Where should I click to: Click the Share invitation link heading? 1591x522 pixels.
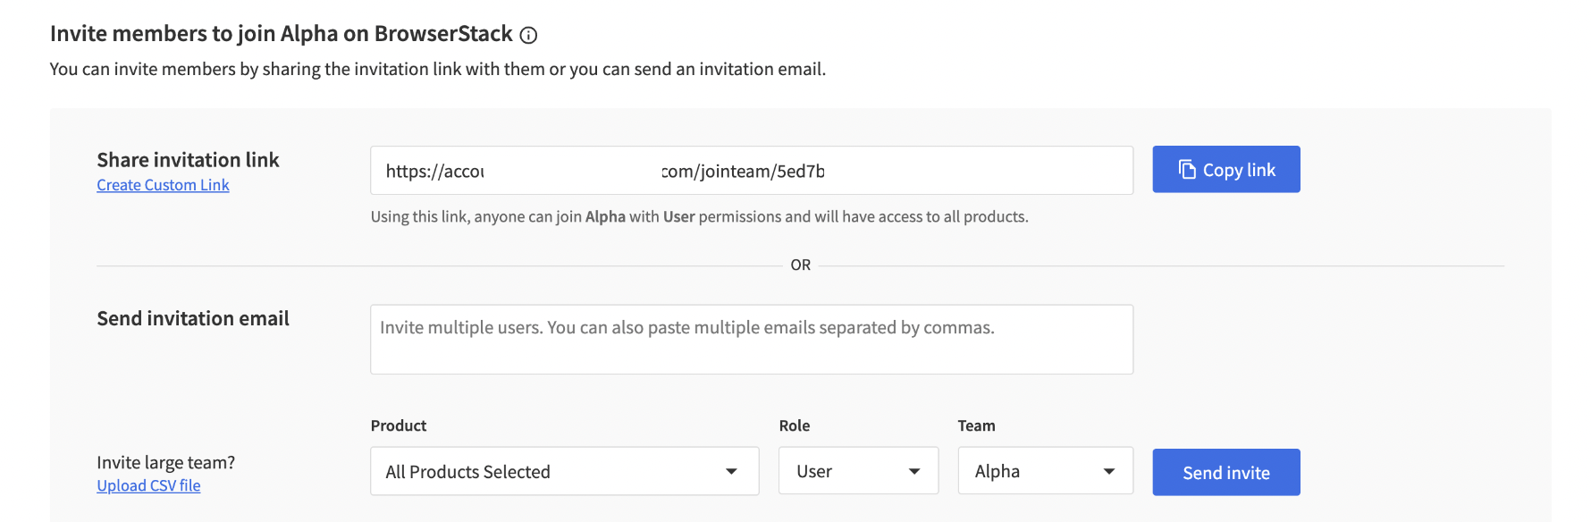tap(188, 160)
